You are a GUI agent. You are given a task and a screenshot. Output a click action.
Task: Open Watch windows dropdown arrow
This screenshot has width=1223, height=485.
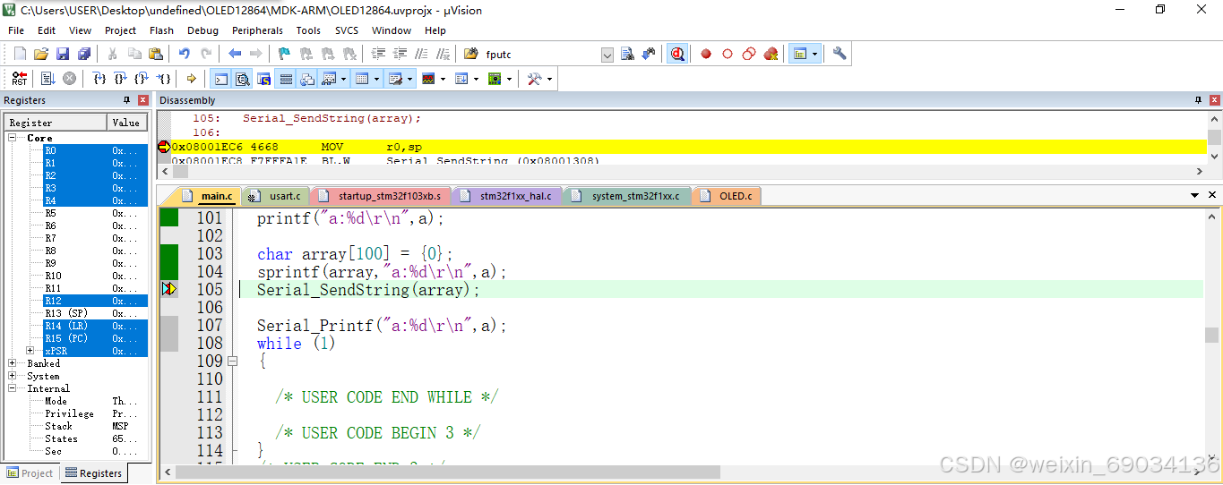(345, 79)
